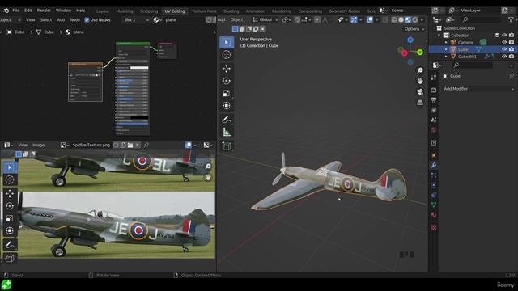Image resolution: width=518 pixels, height=291 pixels.
Task: Open viewport shading options dropdown arrow
Action: 422,19
